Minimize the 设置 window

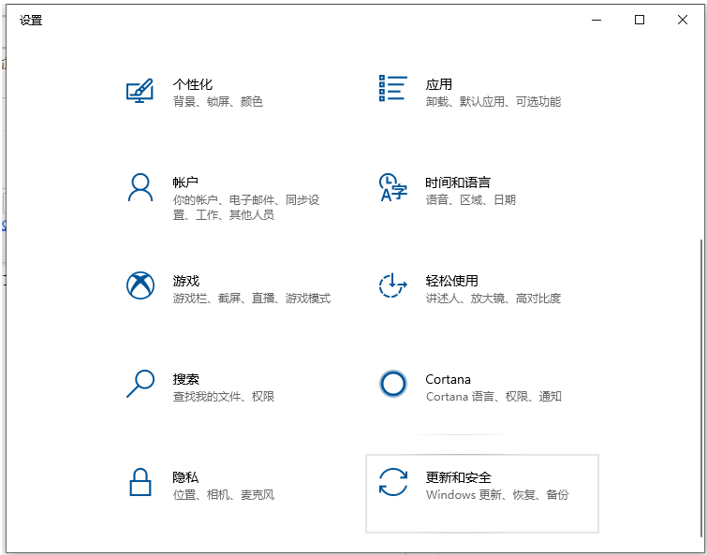point(597,20)
